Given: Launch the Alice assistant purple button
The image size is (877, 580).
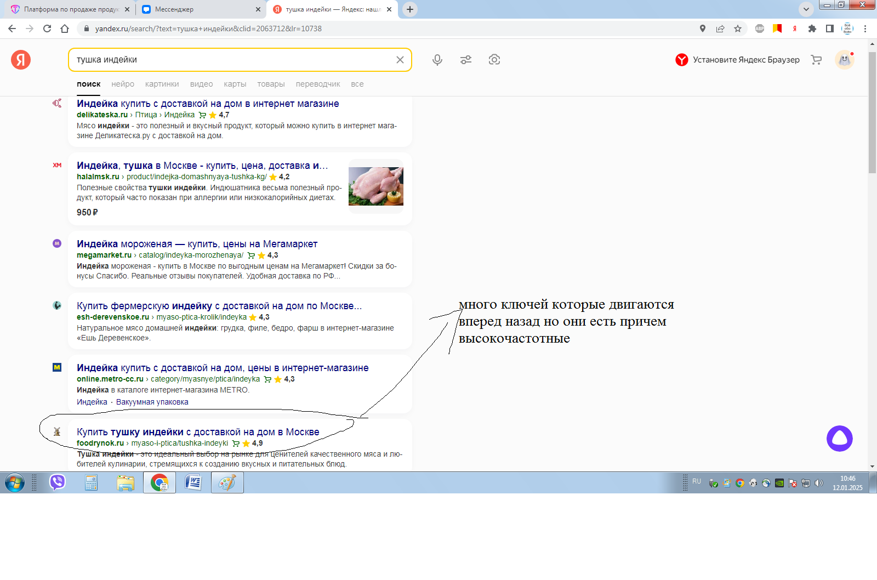Looking at the screenshot, I should 840,439.
